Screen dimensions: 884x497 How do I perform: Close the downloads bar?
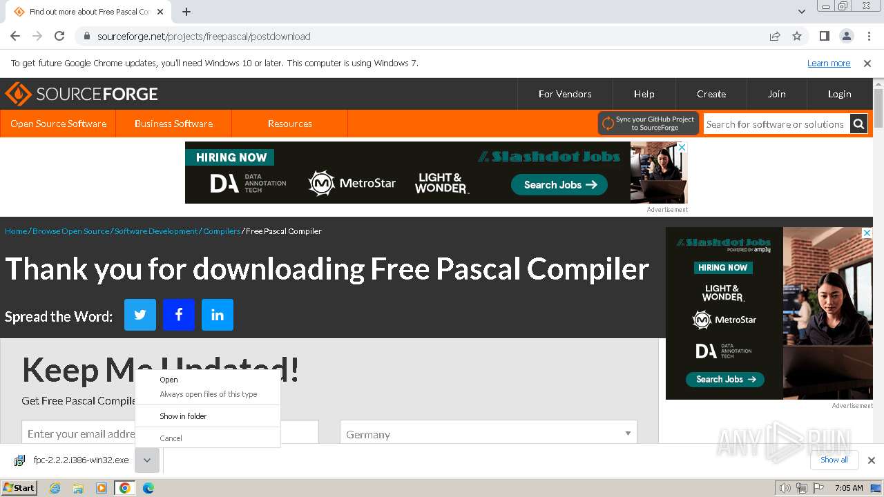pyautogui.click(x=872, y=460)
